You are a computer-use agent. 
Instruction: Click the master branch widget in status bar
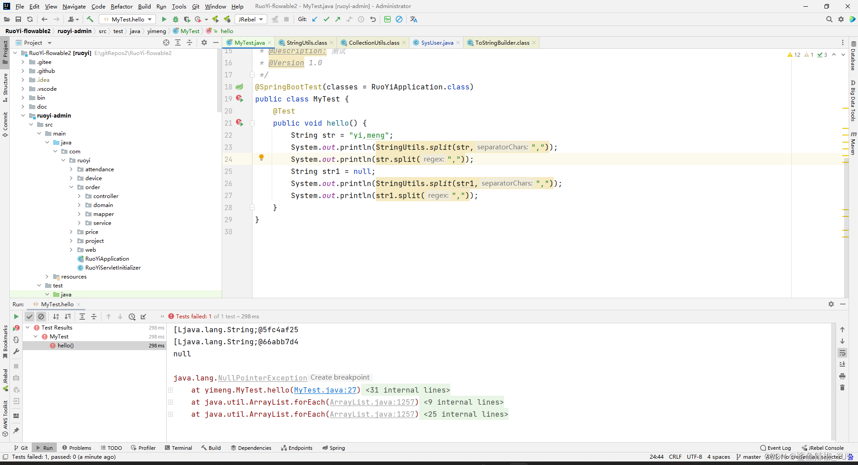[749, 457]
